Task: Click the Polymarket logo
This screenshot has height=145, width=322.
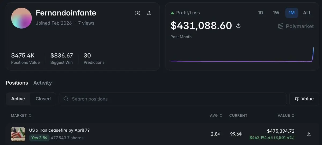Action: coord(296,26)
